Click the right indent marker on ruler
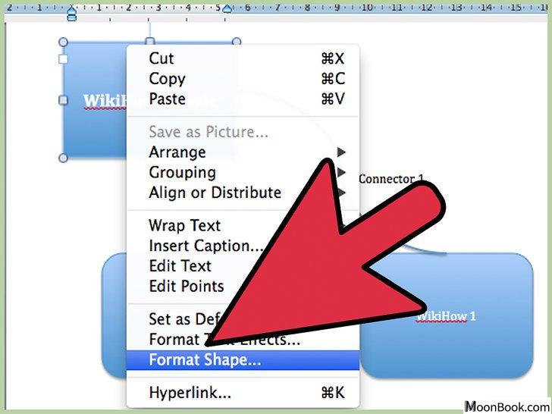552x414 pixels. [x=227, y=9]
